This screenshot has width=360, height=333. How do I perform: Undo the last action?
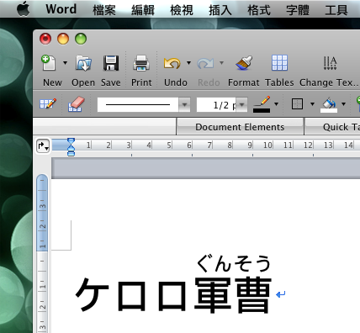tap(172, 63)
